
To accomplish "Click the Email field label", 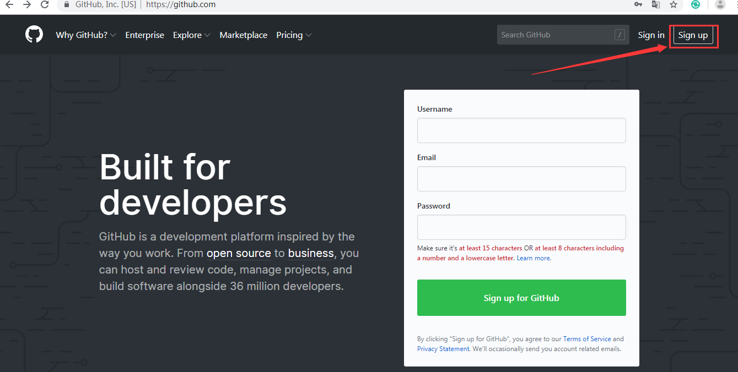I will coord(427,157).
